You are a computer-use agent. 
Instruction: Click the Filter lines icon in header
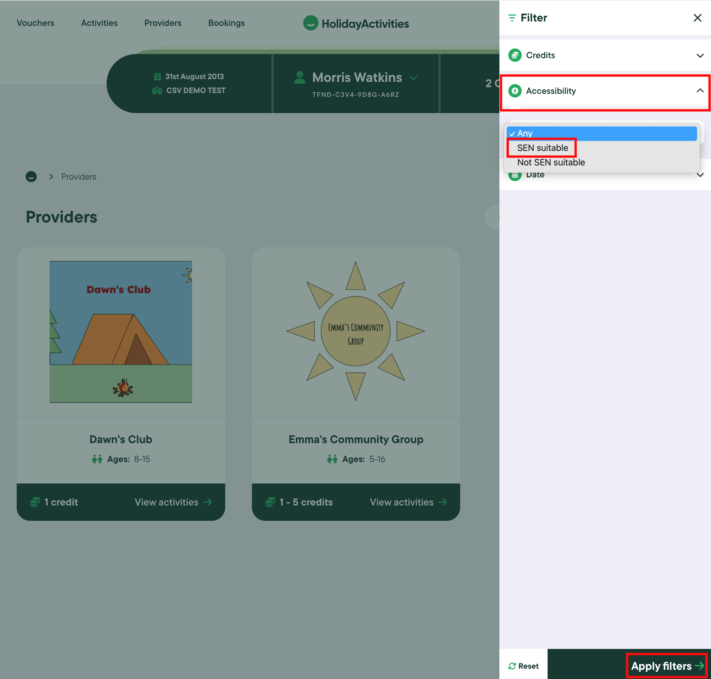(512, 18)
